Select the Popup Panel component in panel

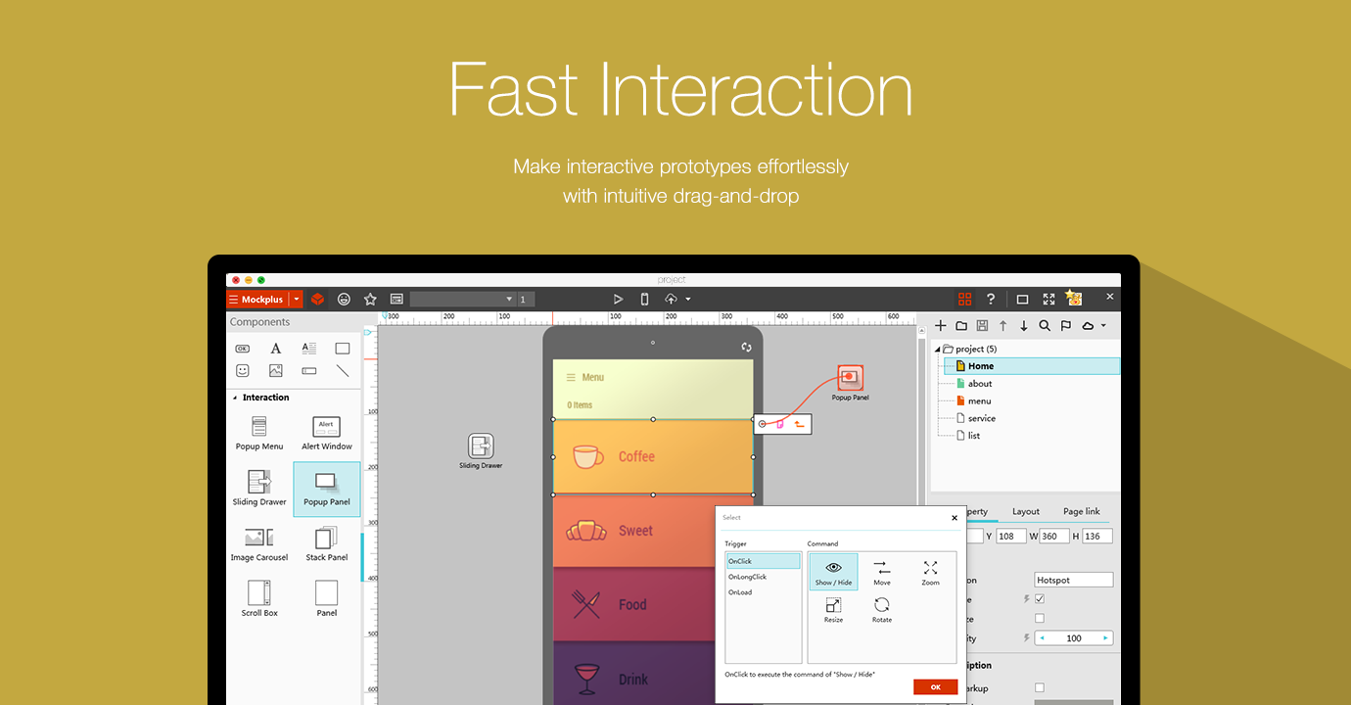coord(327,489)
